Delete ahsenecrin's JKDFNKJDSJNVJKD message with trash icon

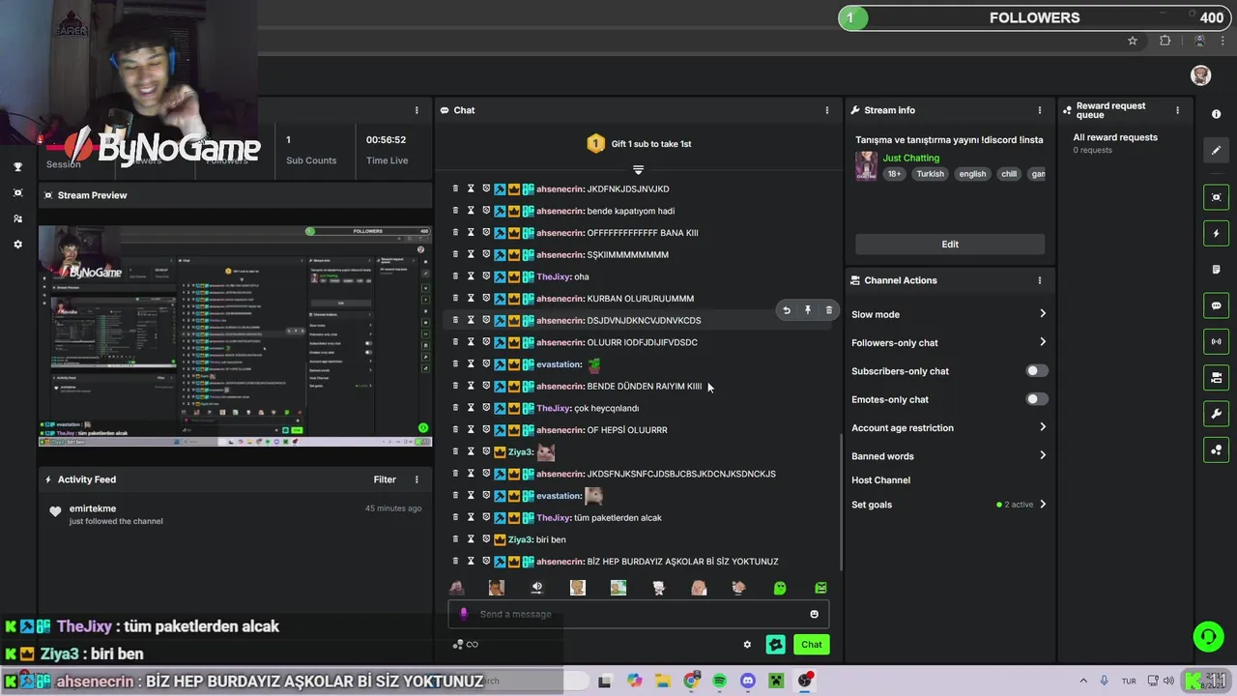pos(455,188)
